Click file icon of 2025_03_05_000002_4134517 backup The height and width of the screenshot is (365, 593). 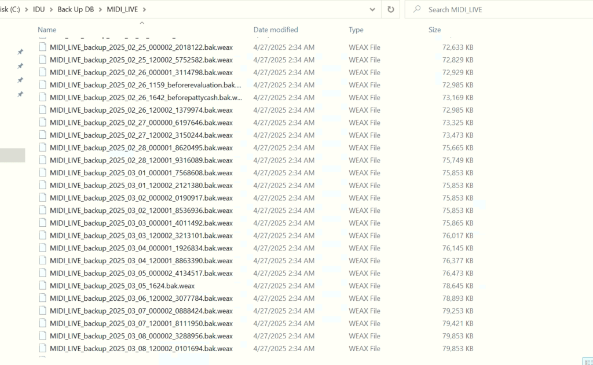(x=43, y=273)
